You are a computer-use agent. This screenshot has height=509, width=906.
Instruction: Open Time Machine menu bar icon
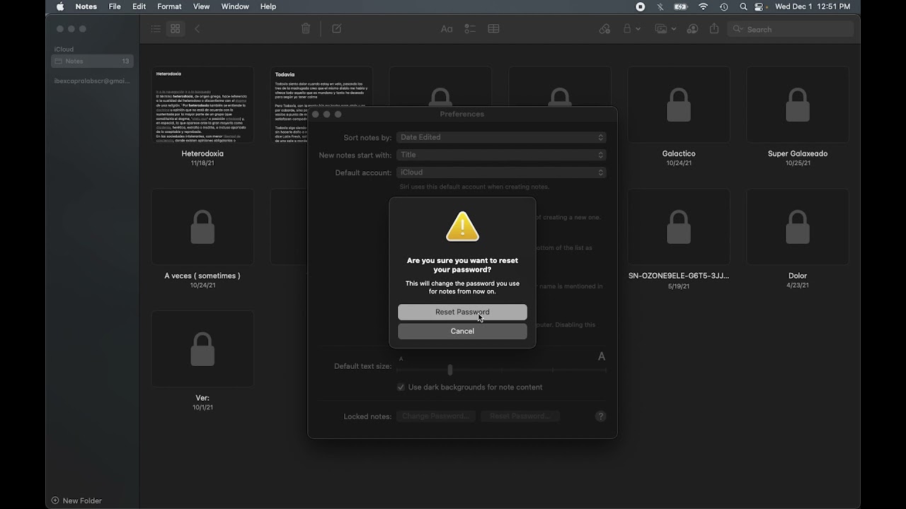click(723, 6)
